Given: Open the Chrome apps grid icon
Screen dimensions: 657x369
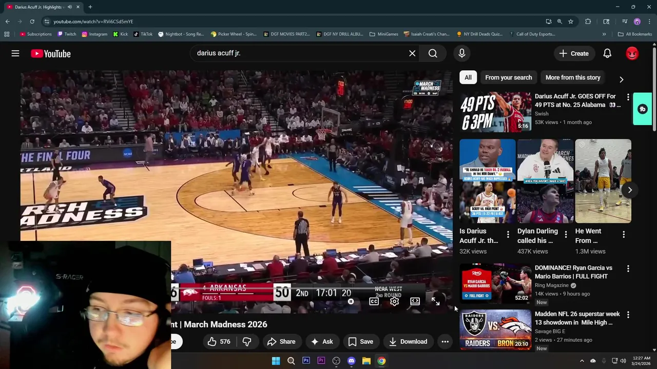Looking at the screenshot, I should (x=7, y=34).
